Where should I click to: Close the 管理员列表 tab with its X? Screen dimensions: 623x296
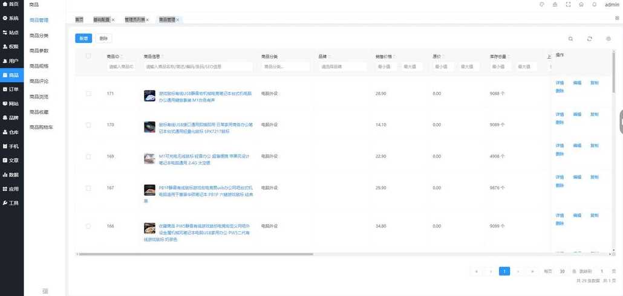[x=148, y=20]
